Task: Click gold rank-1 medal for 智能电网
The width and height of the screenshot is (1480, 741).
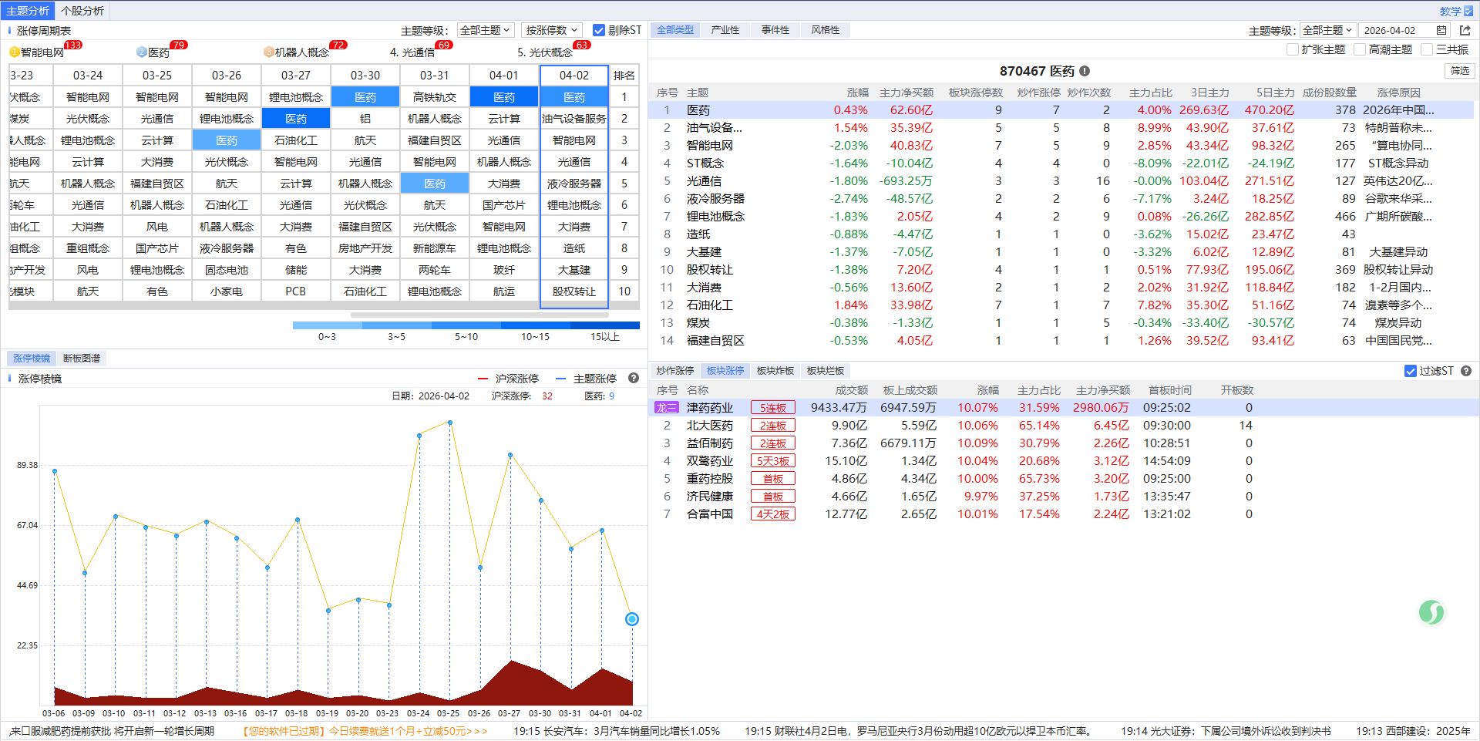Action: tap(14, 52)
